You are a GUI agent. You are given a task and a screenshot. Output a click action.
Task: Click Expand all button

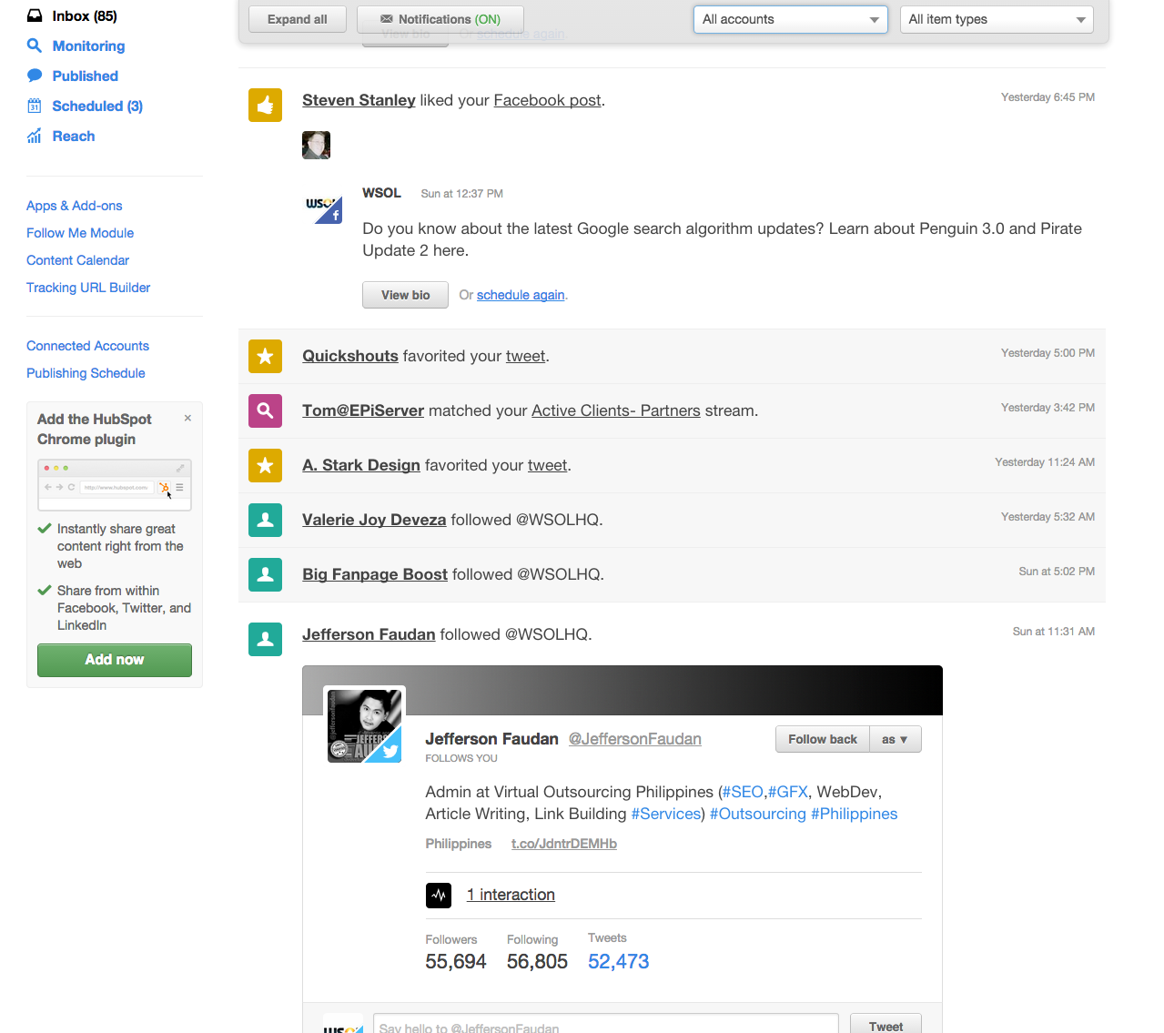pyautogui.click(x=298, y=19)
